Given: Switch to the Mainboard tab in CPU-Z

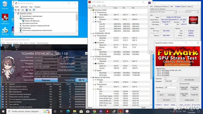Looking at the screenshot, I should 158,6.
